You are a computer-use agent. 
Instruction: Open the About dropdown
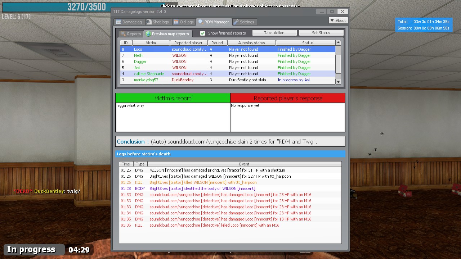point(338,21)
